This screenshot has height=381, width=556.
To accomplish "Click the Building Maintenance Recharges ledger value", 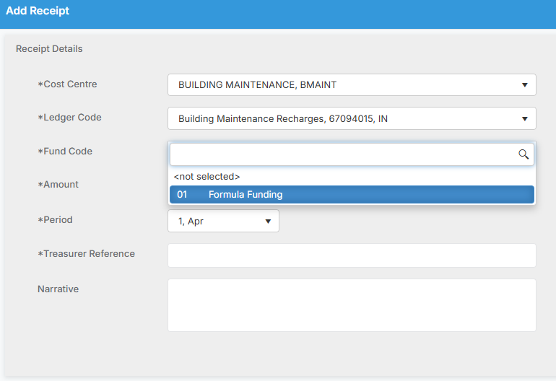I will [282, 119].
